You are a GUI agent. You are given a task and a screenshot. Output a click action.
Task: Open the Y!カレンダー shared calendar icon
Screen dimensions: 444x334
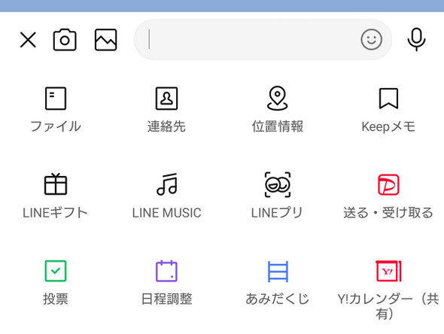388,271
